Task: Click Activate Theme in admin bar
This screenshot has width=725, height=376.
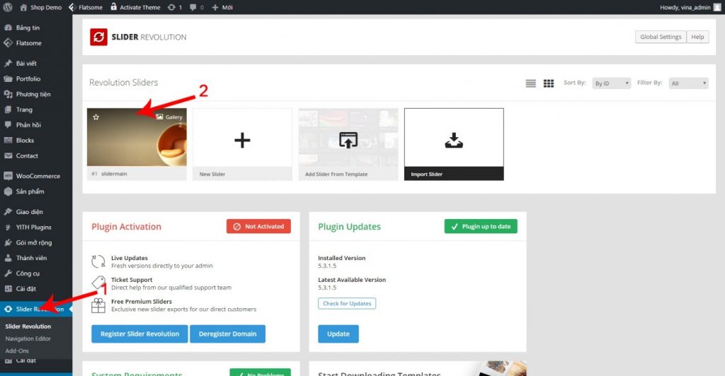Action: coord(135,7)
